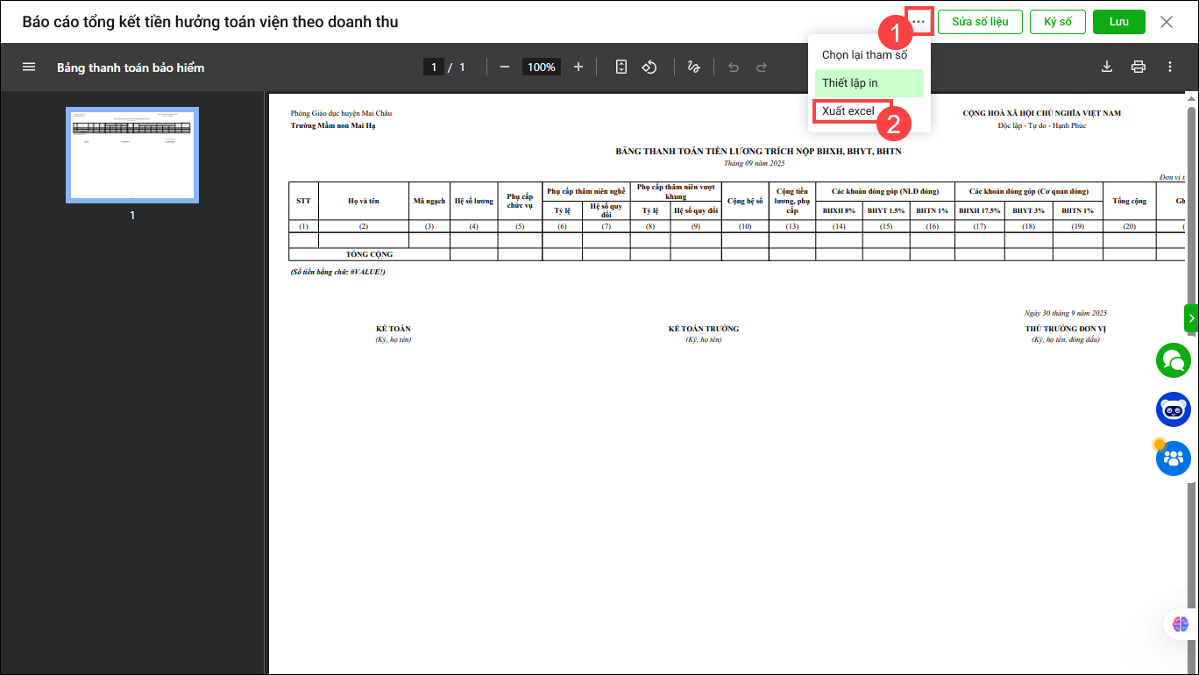Rotate the document counterclockwise
The image size is (1199, 675).
pos(649,67)
